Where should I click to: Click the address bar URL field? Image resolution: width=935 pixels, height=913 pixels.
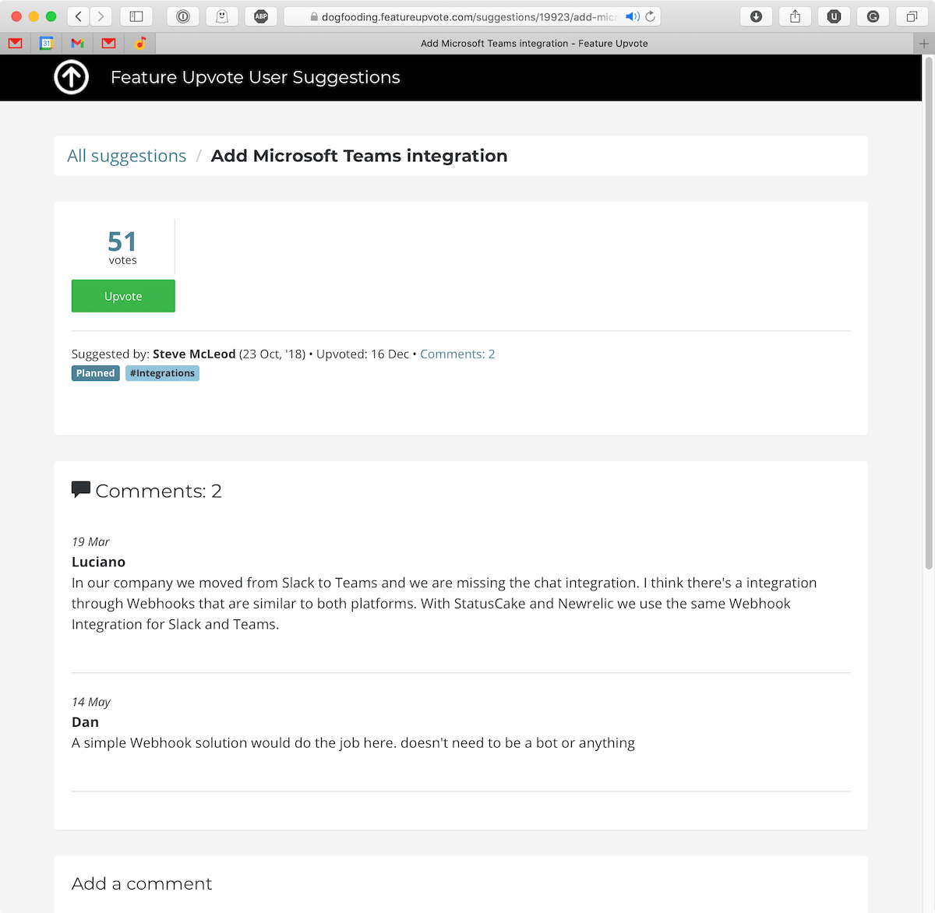(471, 16)
